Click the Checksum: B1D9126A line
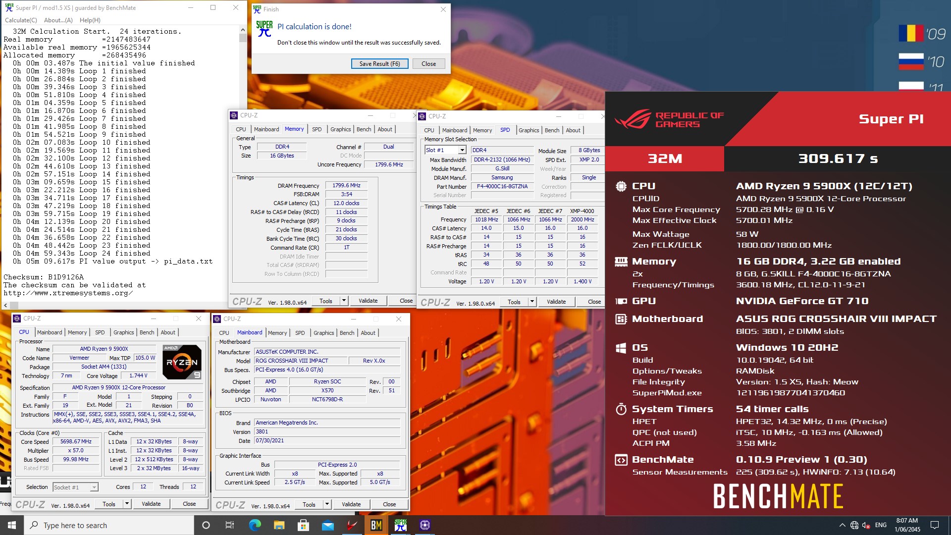 (44, 277)
